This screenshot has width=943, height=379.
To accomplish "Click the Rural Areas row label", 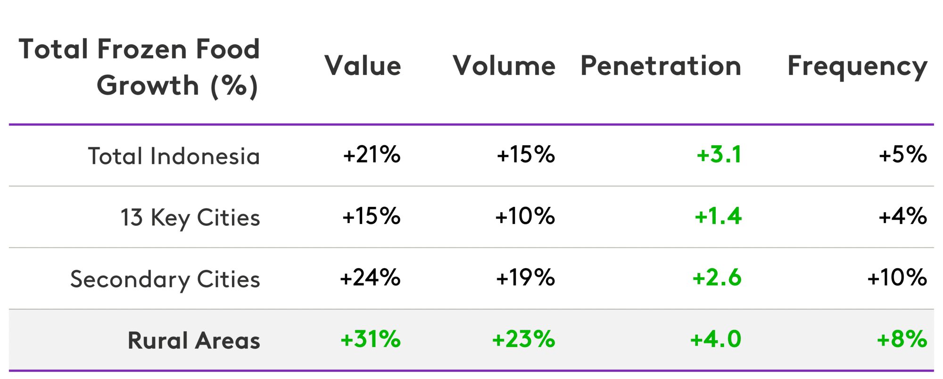I will point(194,340).
